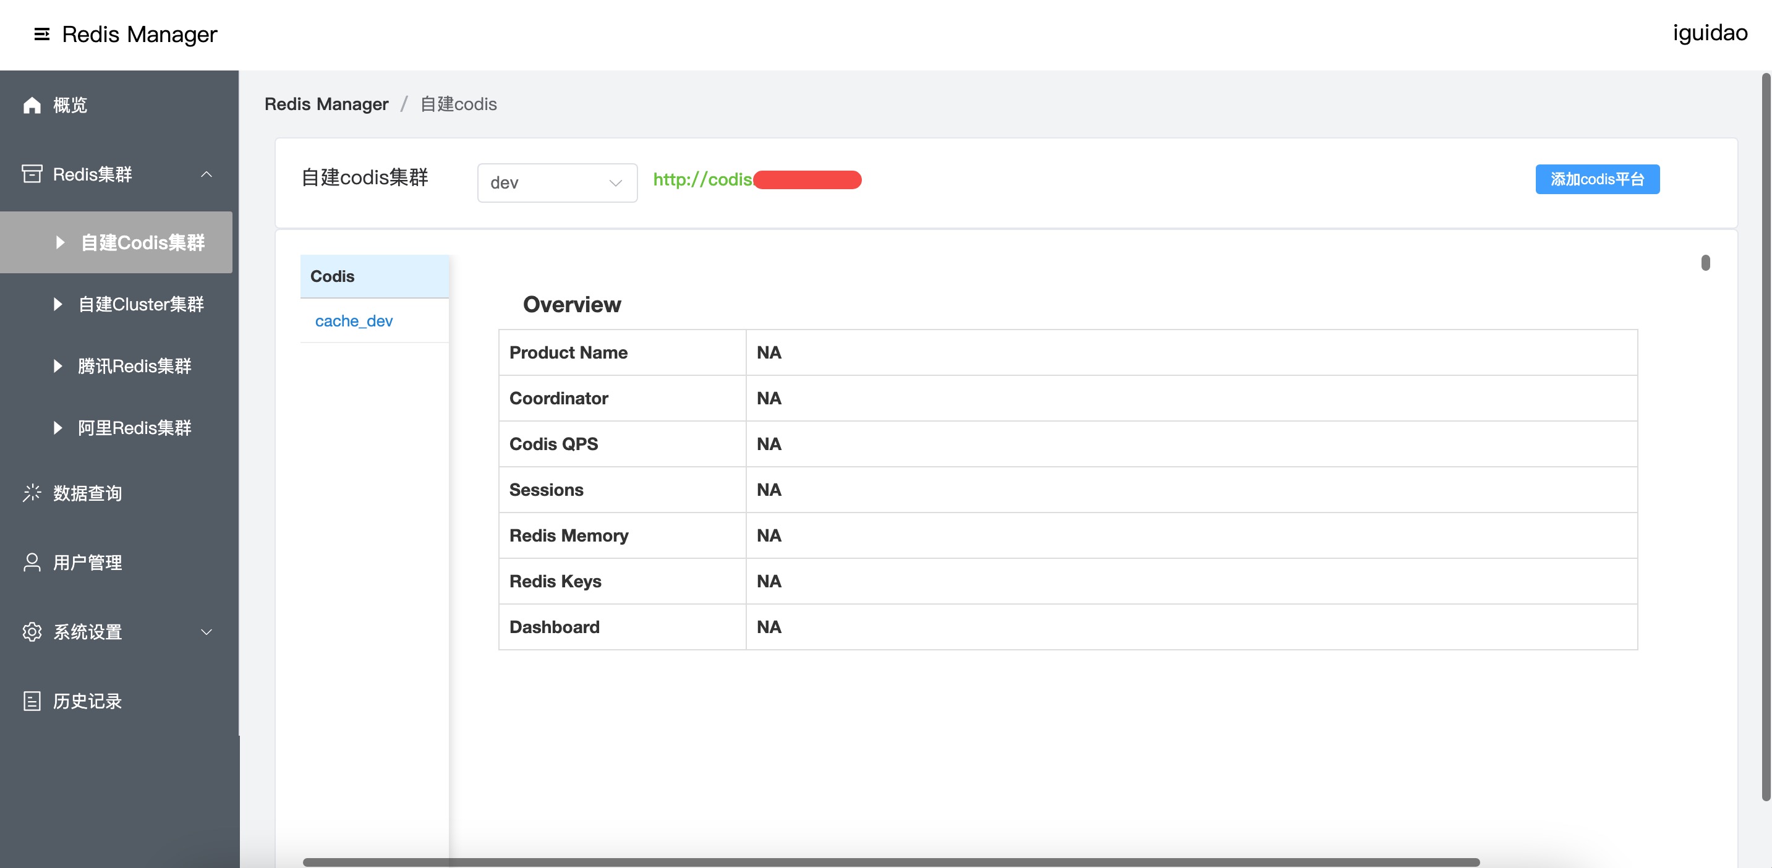
Task: Open 自建Codis集群 menu item
Action: click(142, 243)
